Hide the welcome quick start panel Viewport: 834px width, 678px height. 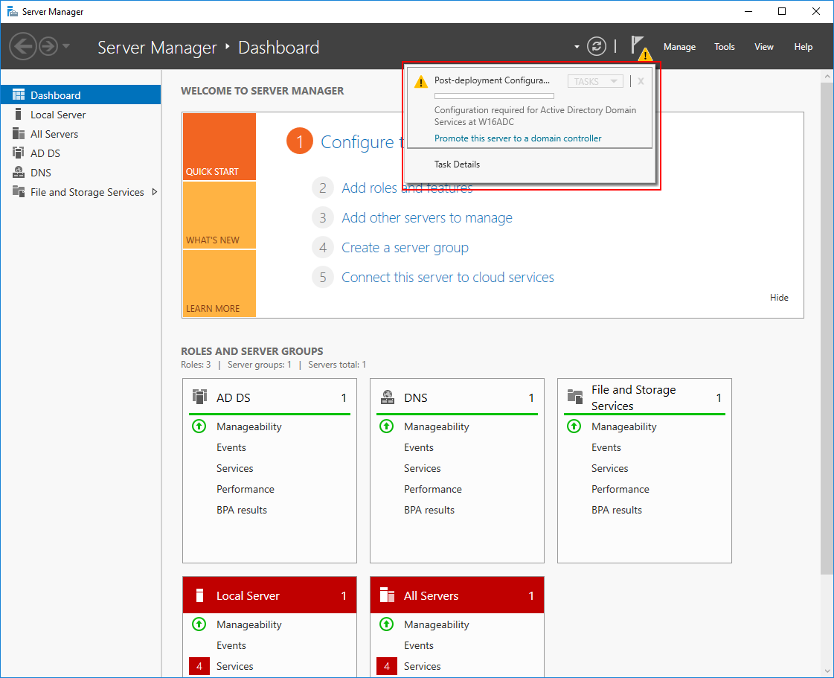[779, 298]
